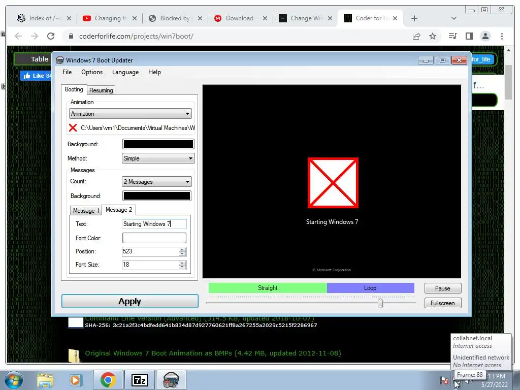The height and width of the screenshot is (390, 520).
Task: Open the Chrome profile avatar icon
Action: point(485,36)
